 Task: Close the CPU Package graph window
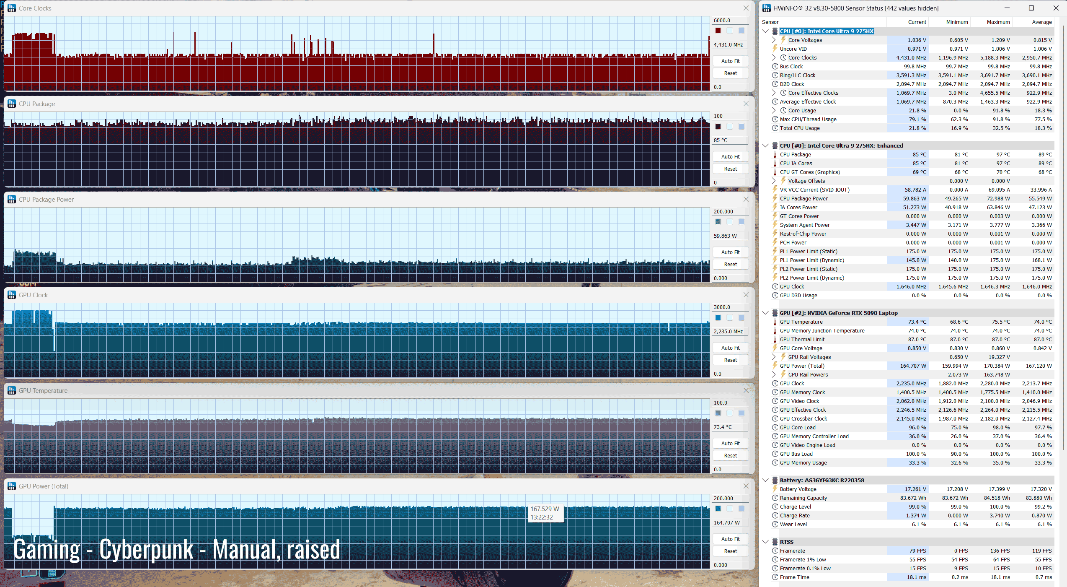tap(746, 104)
